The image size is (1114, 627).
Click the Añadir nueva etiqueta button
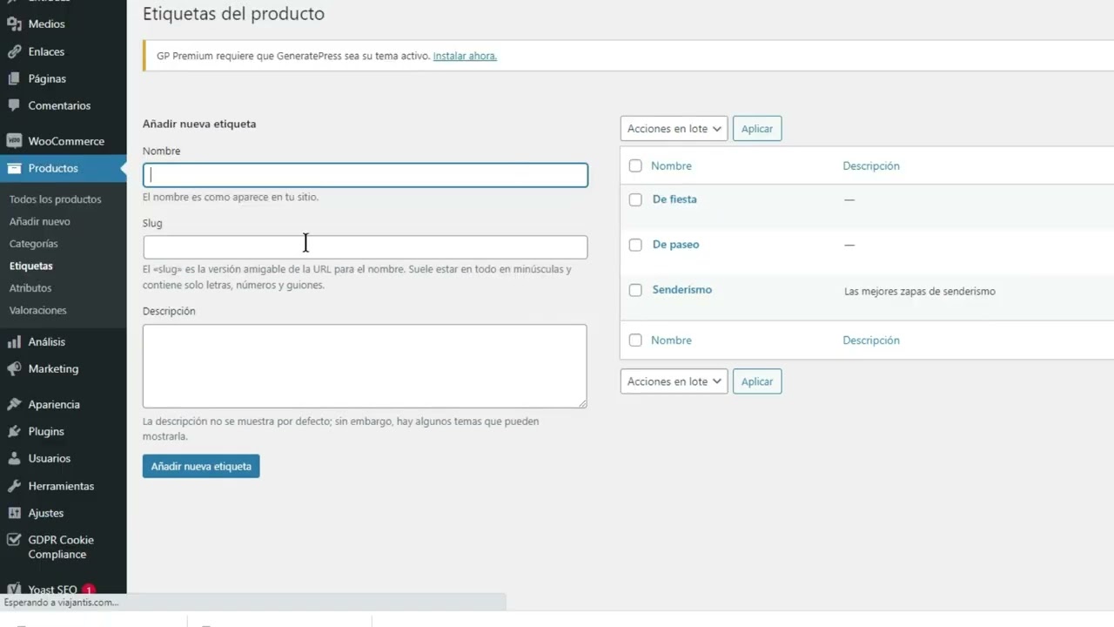point(201,467)
